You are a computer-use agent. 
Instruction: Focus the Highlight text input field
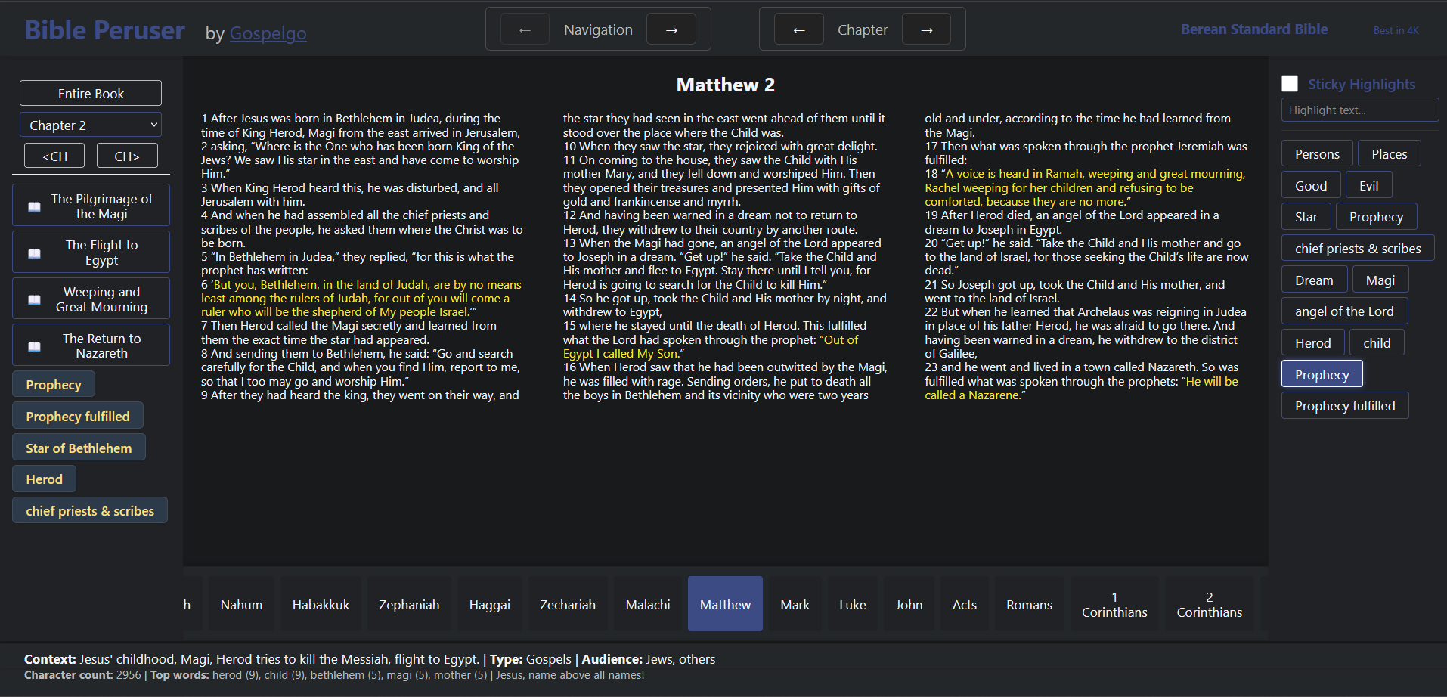click(x=1359, y=110)
